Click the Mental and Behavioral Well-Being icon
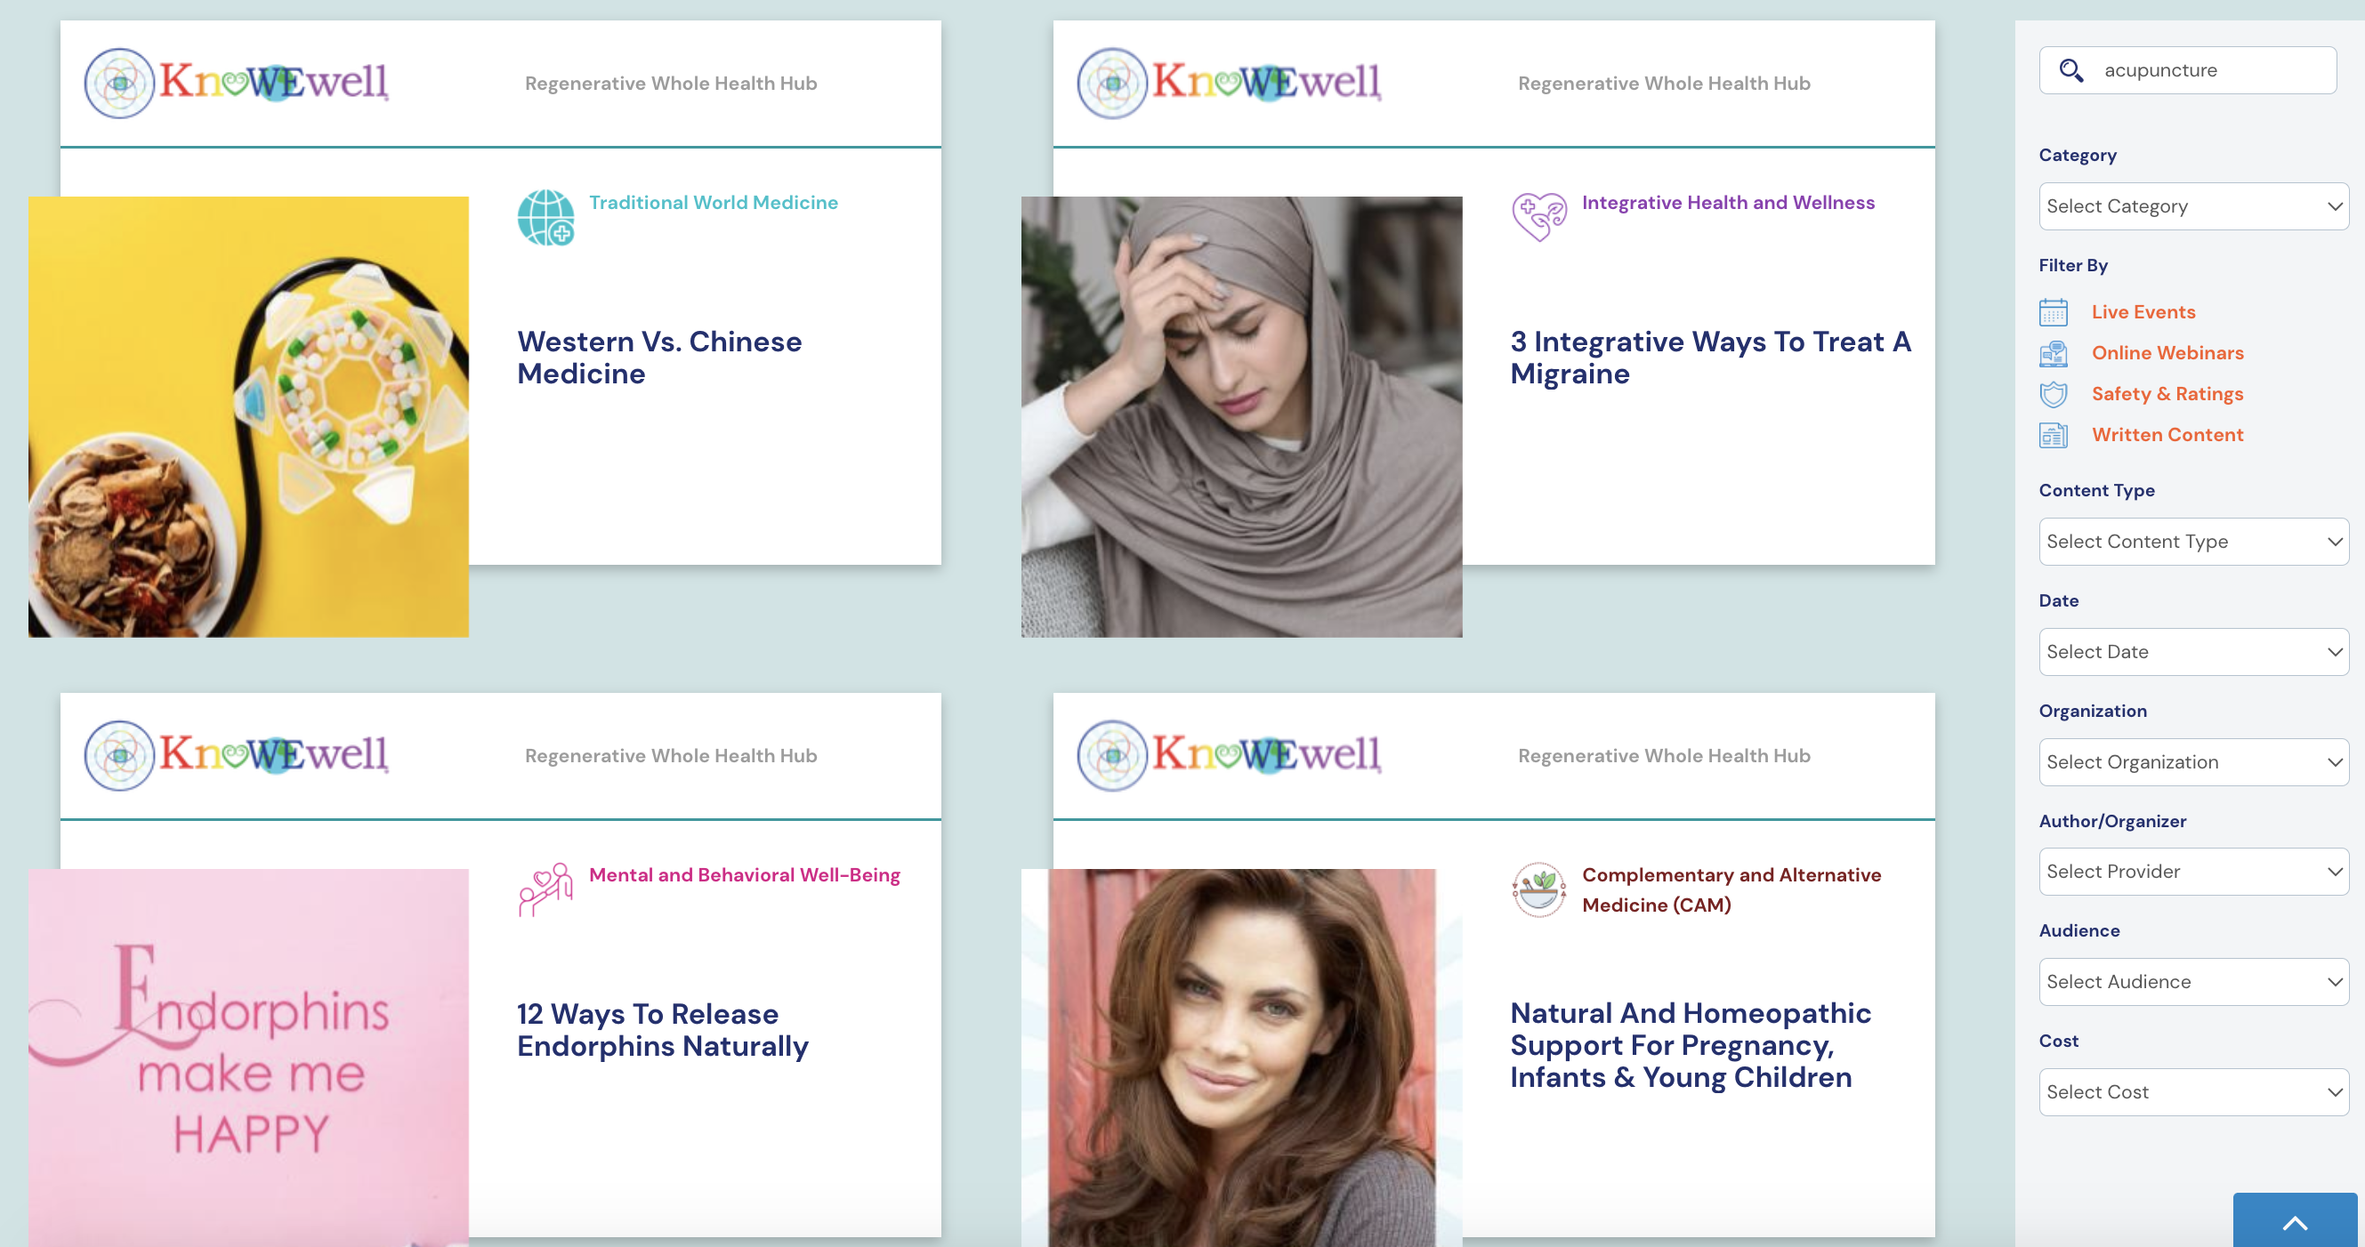 [545, 889]
